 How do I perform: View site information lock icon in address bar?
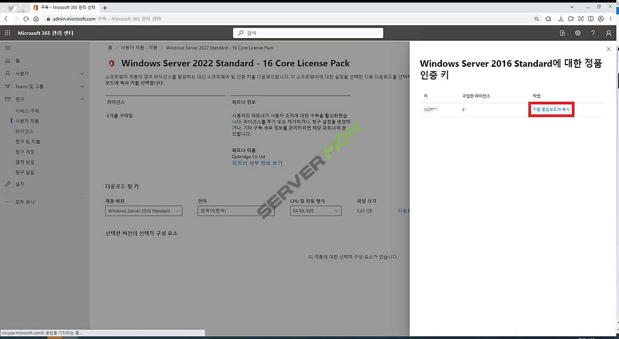(x=48, y=19)
